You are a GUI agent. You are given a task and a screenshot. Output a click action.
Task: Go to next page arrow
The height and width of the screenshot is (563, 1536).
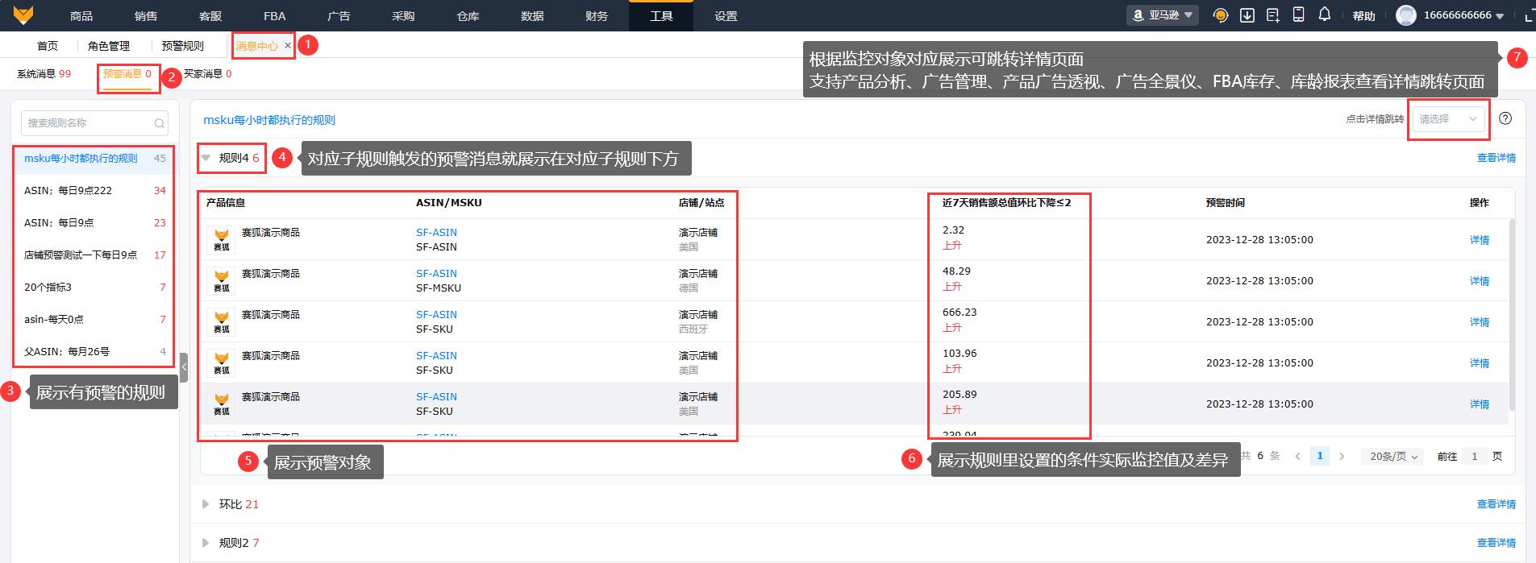1342,456
